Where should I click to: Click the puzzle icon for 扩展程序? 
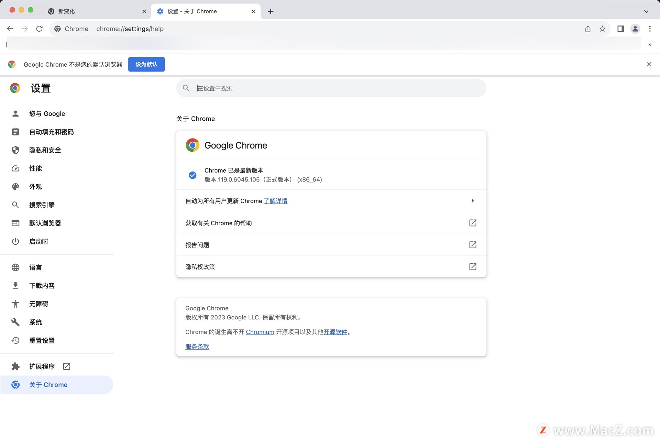pyautogui.click(x=15, y=366)
